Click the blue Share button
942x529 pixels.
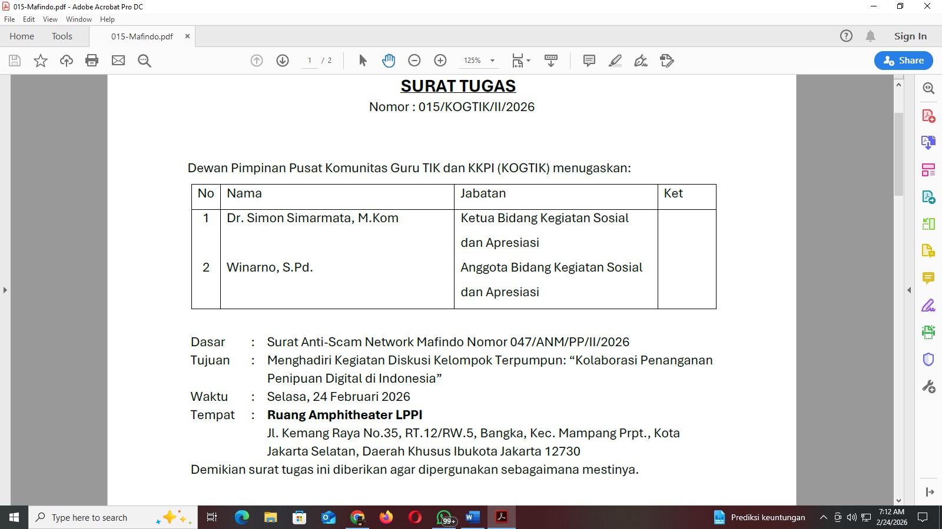coord(903,61)
